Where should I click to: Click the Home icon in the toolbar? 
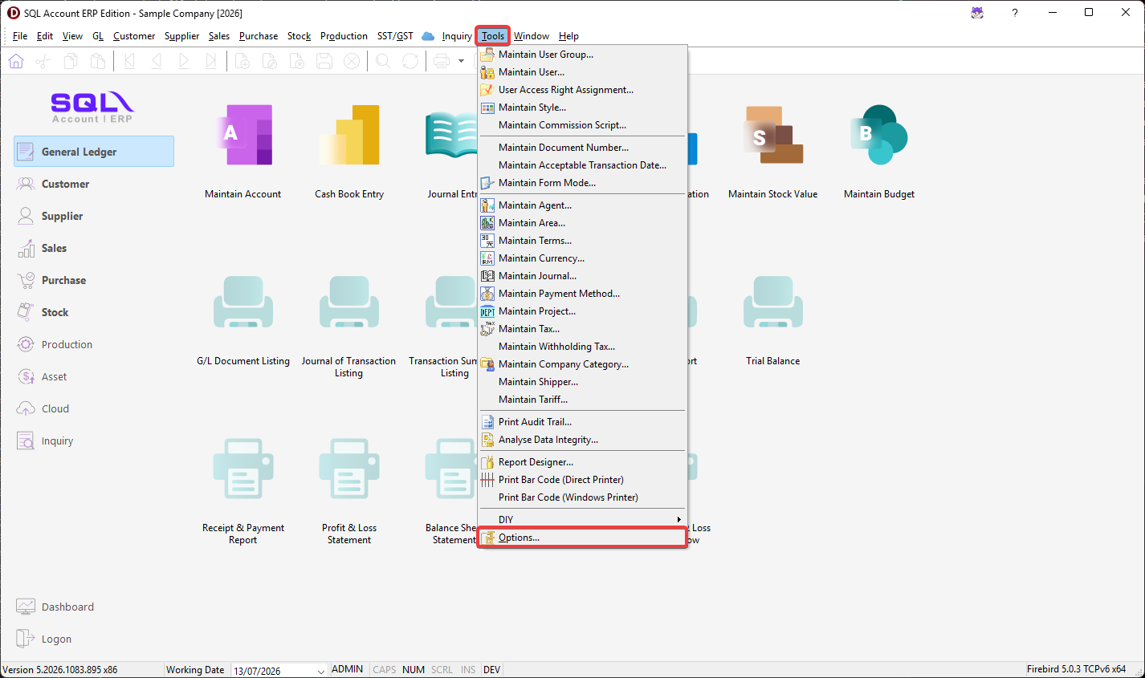click(x=16, y=61)
